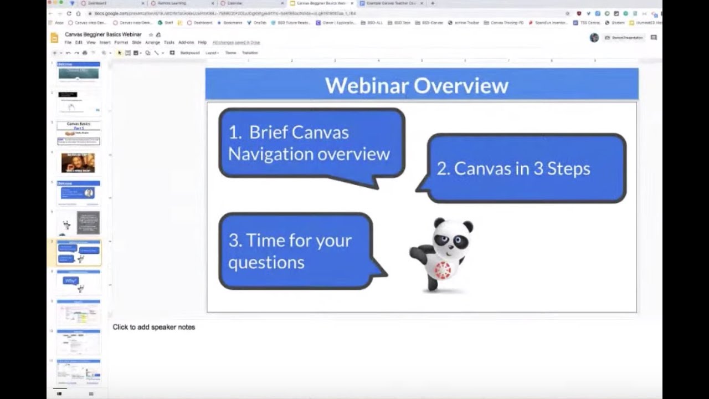
Task: Click to add speaker notes
Action: pos(154,327)
